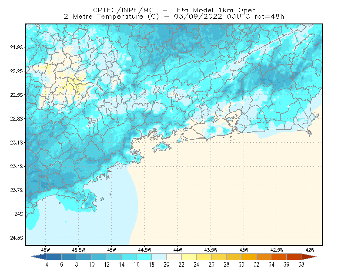This screenshot has width=348, height=269.
Task: Click the CPTEC/INPE/MCT Eta Model title
Action: coord(174,10)
